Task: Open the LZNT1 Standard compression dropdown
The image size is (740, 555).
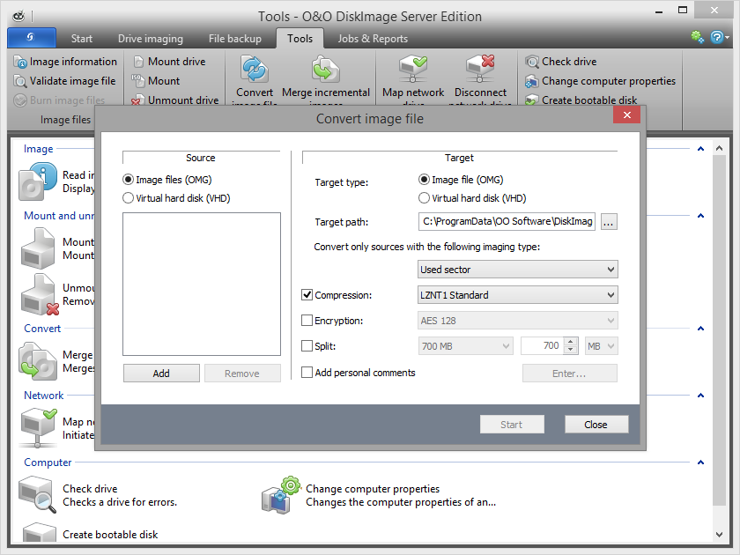Action: [x=518, y=295]
